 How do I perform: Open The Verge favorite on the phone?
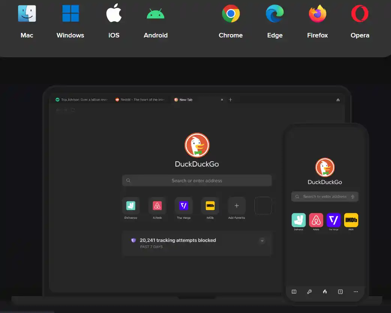coord(334,220)
